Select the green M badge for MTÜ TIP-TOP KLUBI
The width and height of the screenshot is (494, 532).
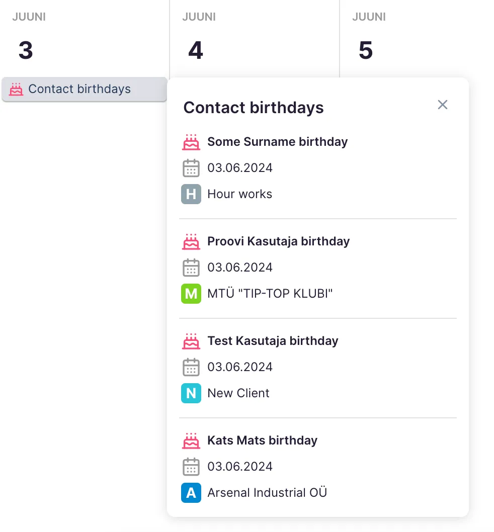[x=191, y=294]
